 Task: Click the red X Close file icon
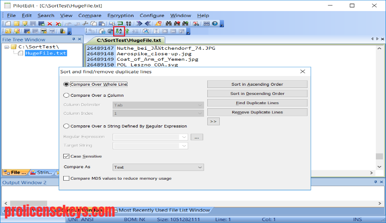(x=50, y=23)
